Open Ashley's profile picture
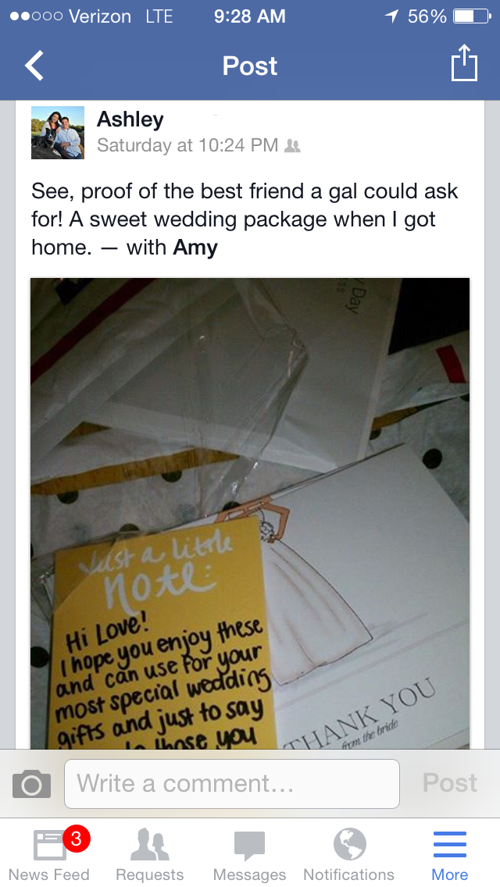This screenshot has height=887, width=500. point(58,133)
